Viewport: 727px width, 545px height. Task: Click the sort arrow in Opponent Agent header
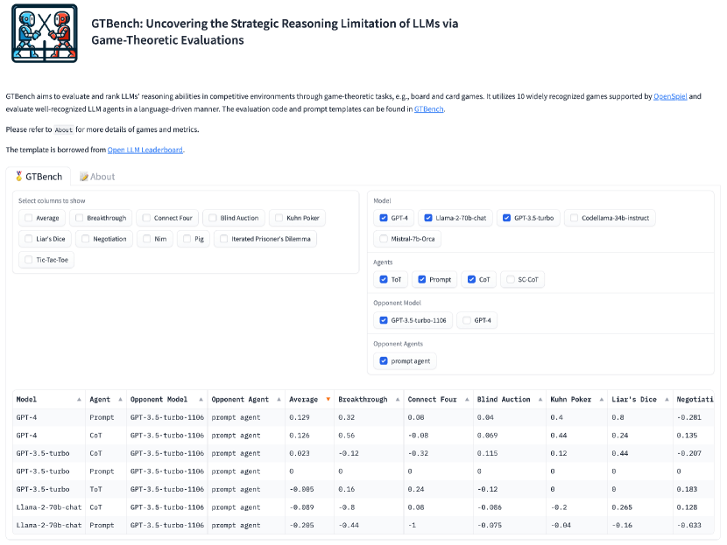pos(279,400)
